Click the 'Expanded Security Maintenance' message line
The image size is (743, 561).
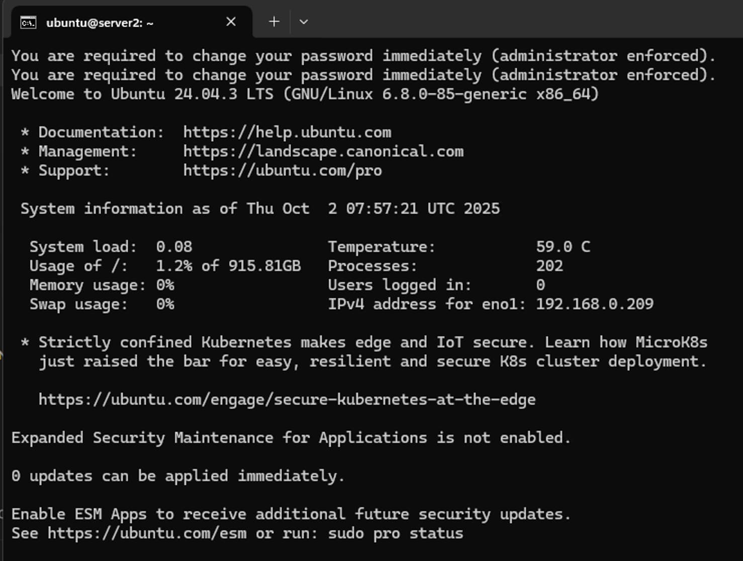pyautogui.click(x=291, y=438)
